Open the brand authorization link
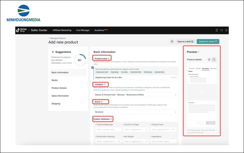The width and height of the screenshot is (244, 153). tap(101, 107)
